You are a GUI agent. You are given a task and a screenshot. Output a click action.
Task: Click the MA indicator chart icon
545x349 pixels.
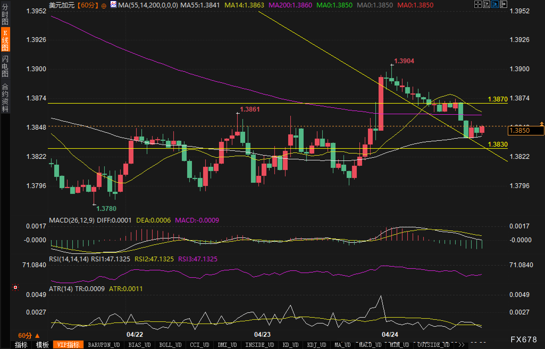click(x=114, y=5)
